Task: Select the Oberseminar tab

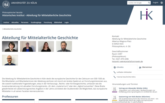Action: coord(150,67)
